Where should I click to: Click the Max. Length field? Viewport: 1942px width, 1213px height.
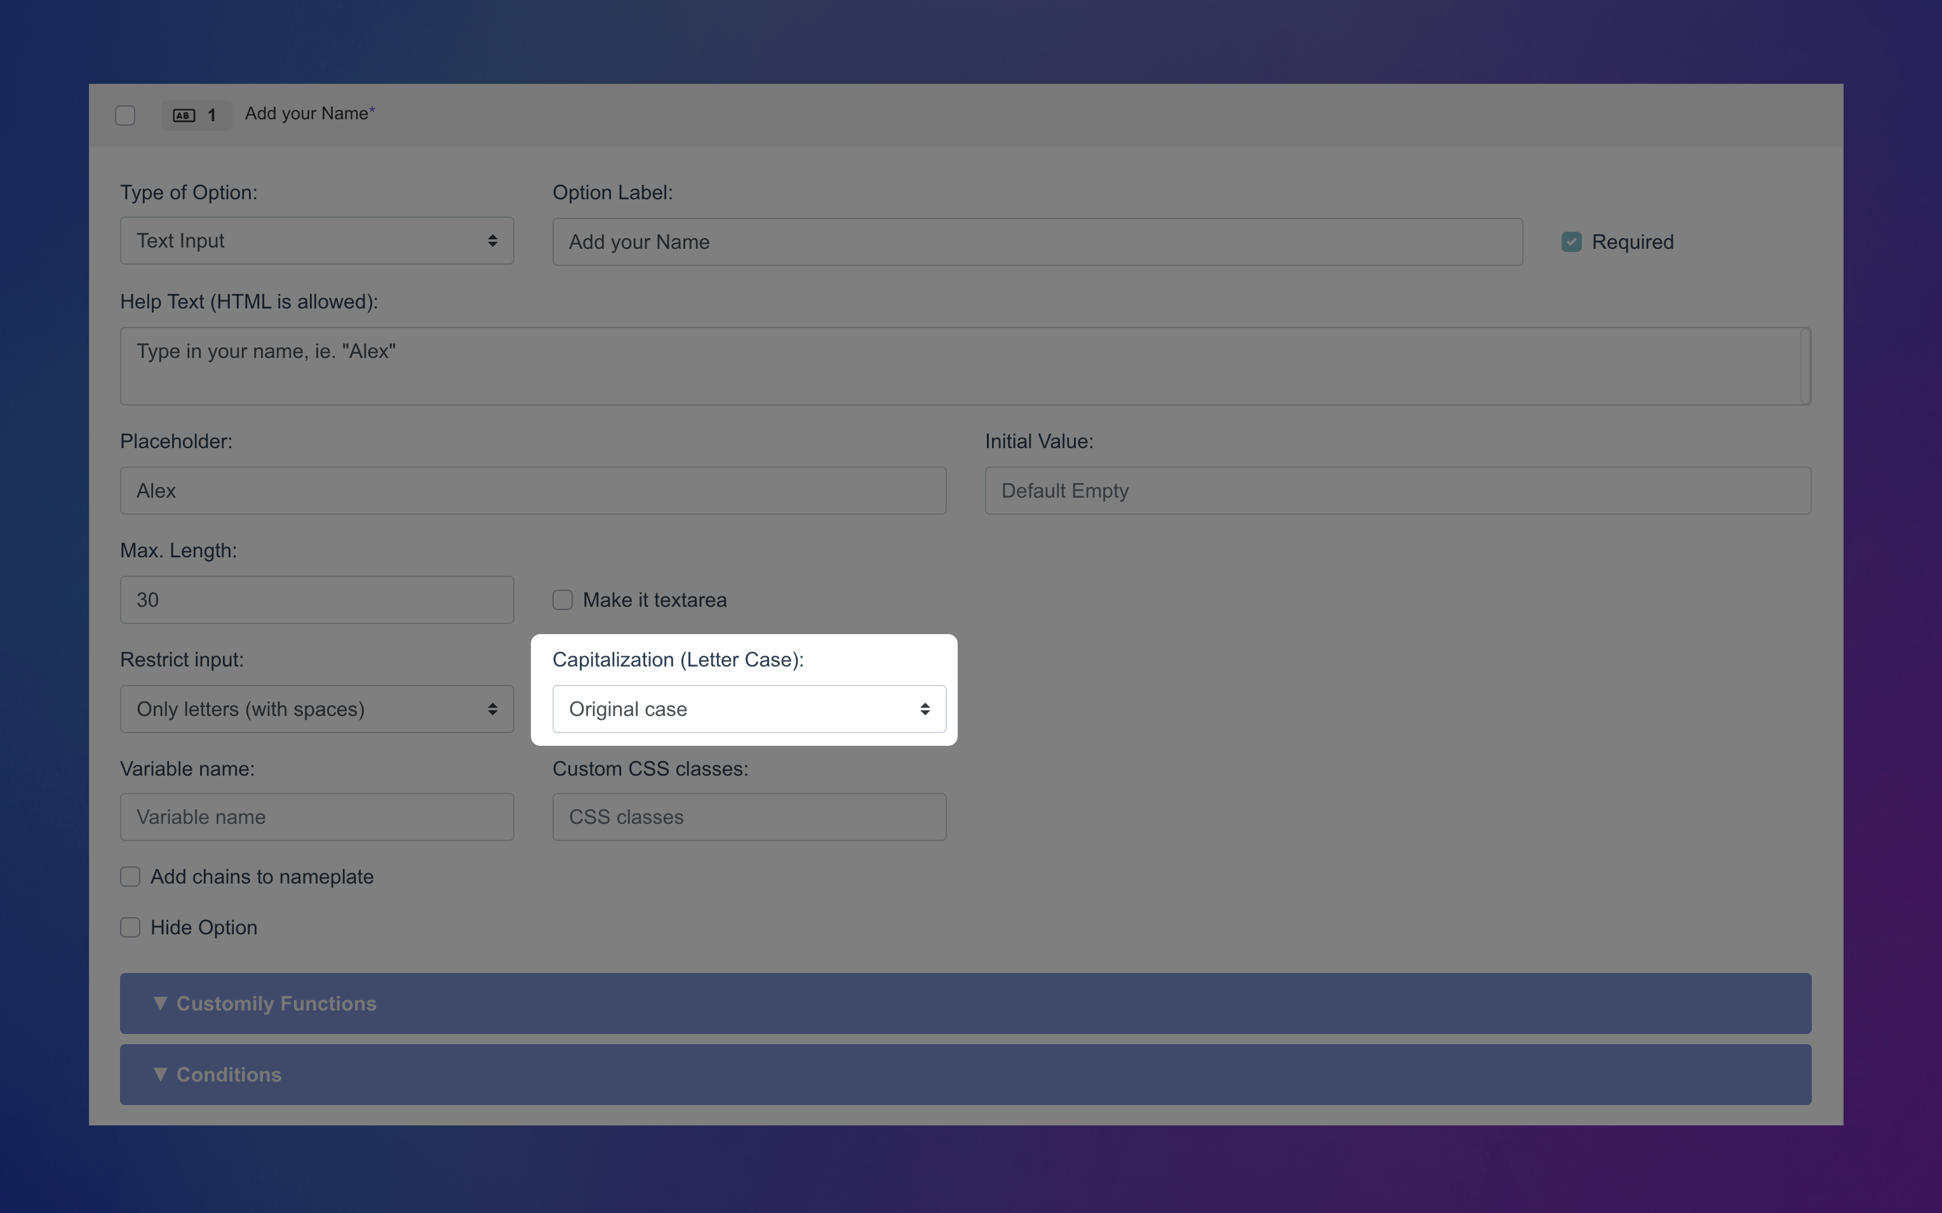coord(316,600)
